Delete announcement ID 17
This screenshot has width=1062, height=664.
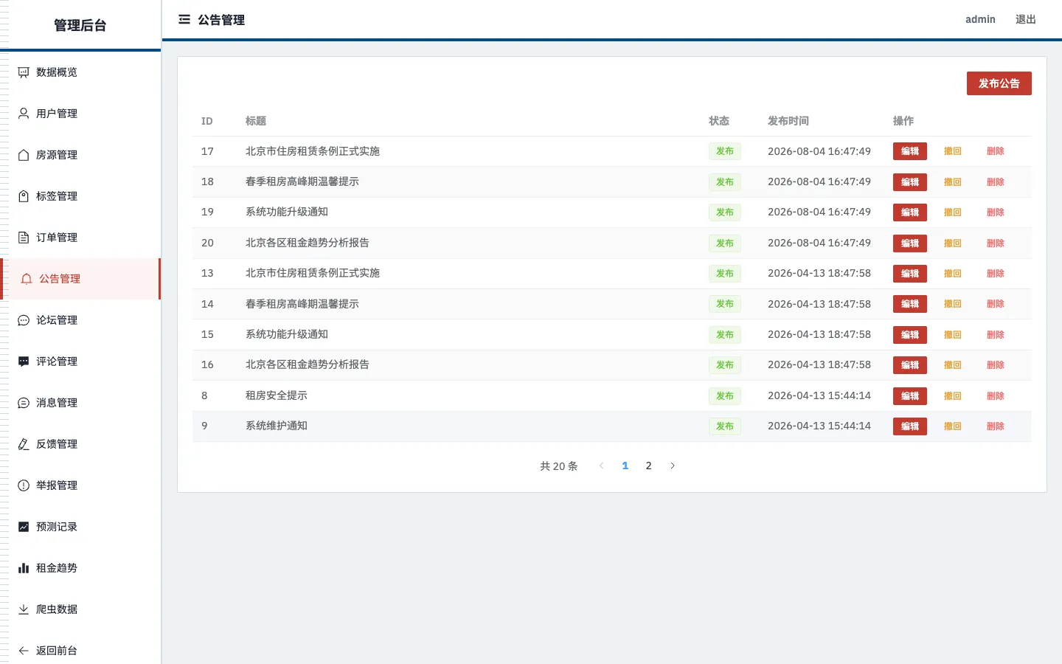point(996,151)
